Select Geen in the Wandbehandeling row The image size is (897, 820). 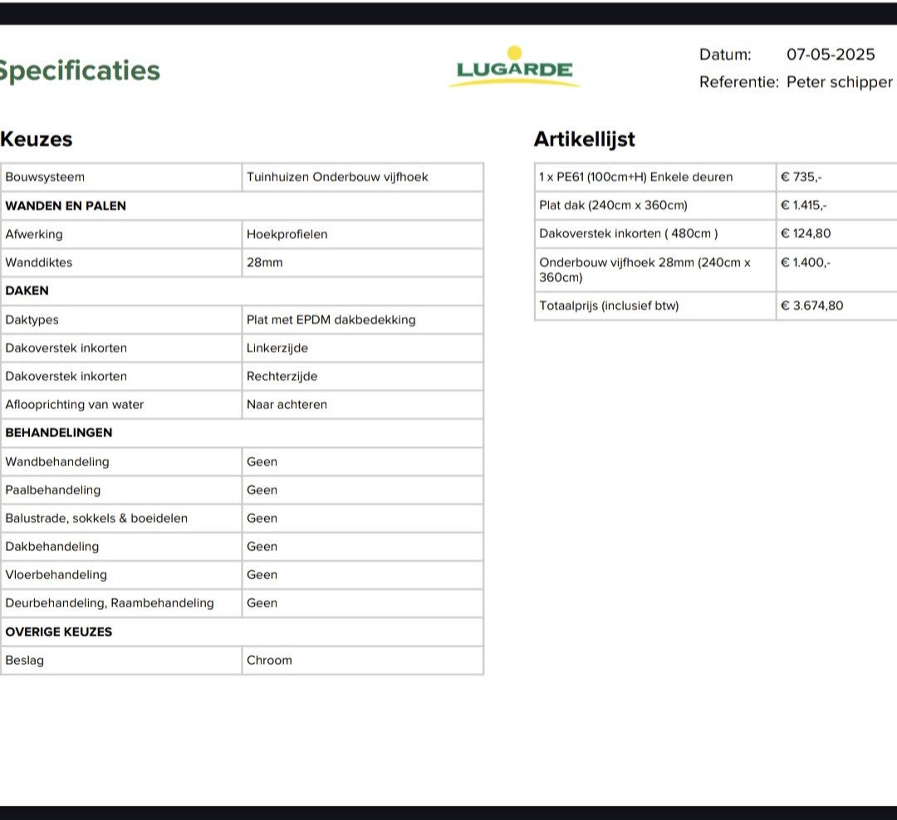click(x=262, y=462)
